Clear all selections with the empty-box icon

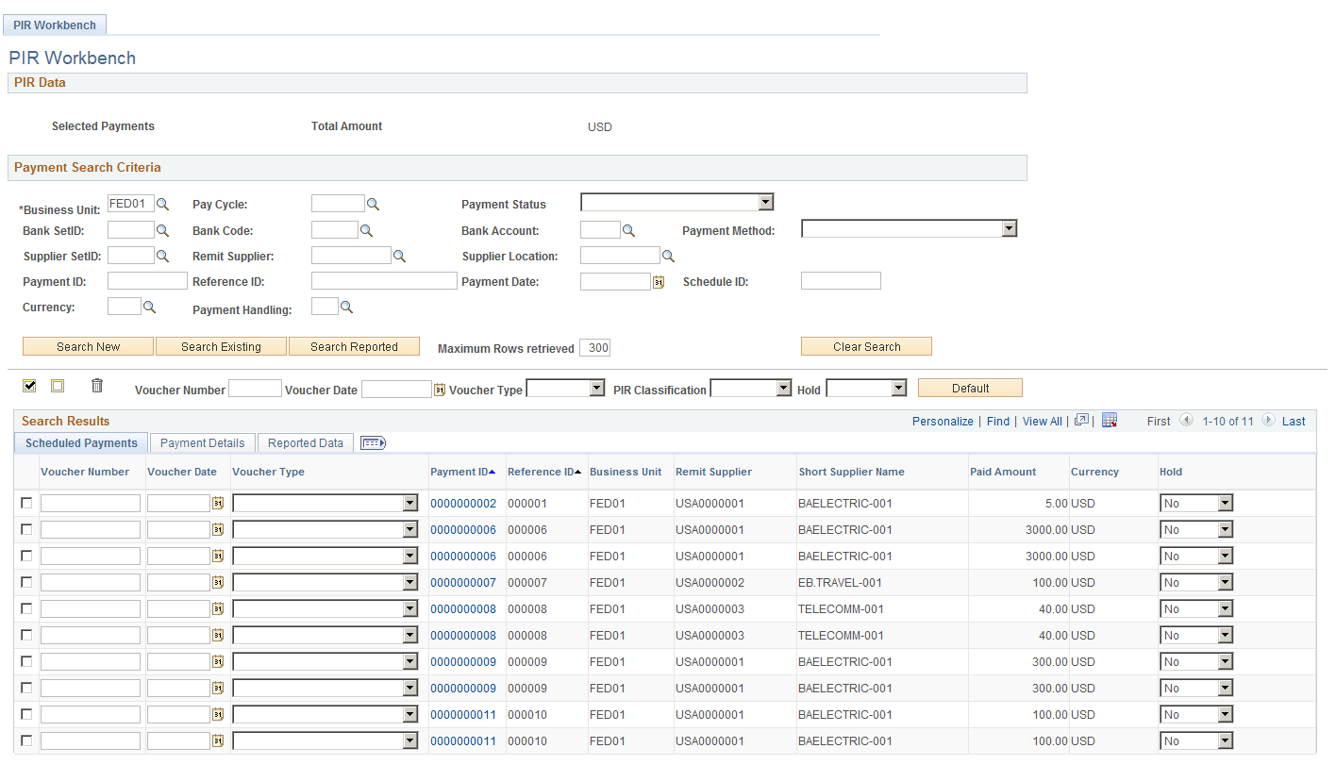[58, 386]
